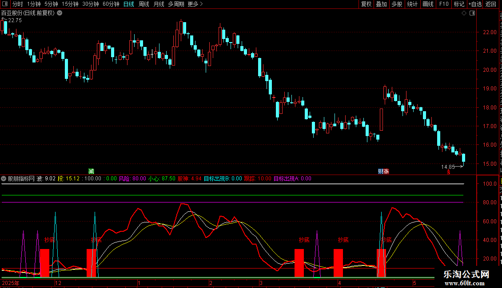The width and height of the screenshot is (502, 288).
Task: Click the 标记 mark button
Action: (x=459, y=4)
